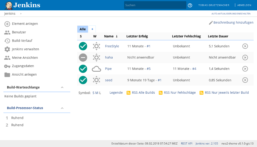
Task: Click the Element anlegen plus icon
Action: click(7, 24)
